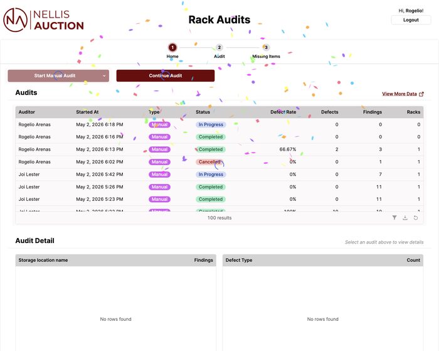
Task: Click the Continue Audit button
Action: tap(166, 76)
